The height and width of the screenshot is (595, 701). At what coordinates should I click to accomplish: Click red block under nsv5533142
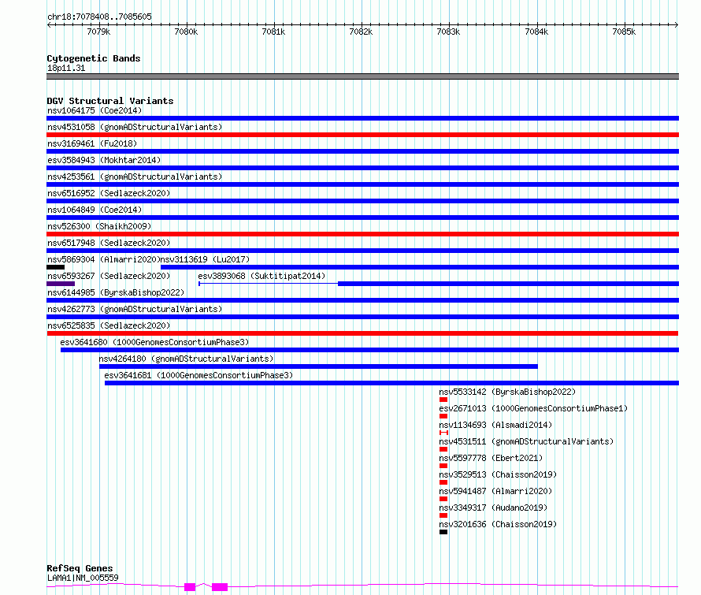[443, 400]
